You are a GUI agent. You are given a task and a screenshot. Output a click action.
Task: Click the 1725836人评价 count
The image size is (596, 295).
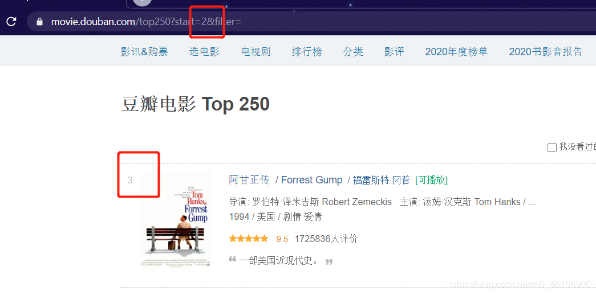pos(326,239)
